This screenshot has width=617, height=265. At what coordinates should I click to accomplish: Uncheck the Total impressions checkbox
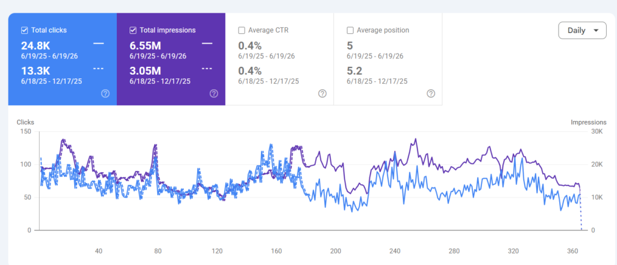pos(133,30)
